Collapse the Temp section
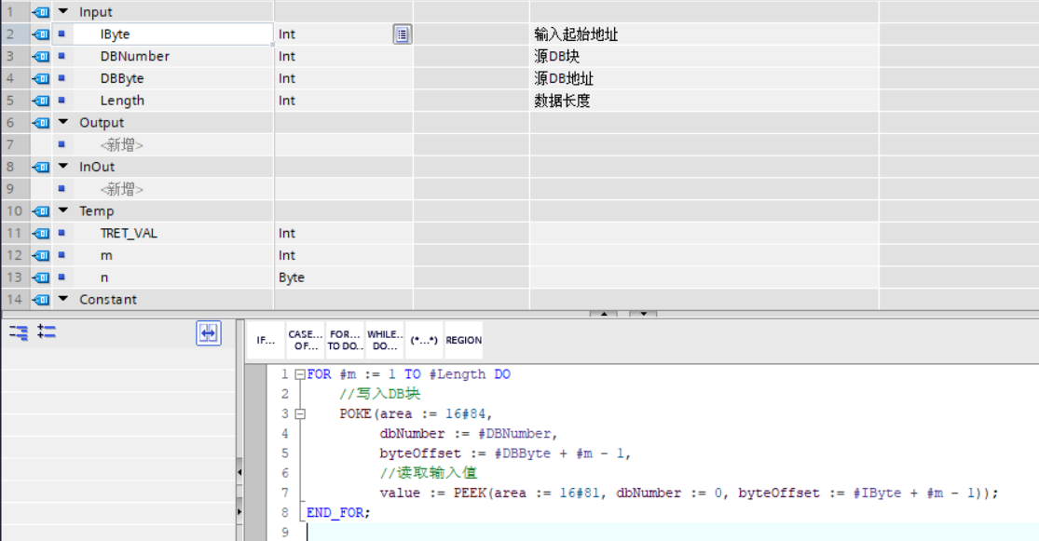 point(62,210)
